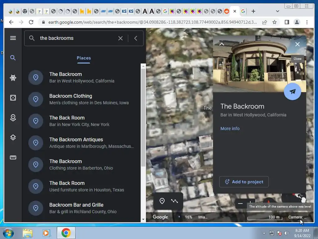318x239 pixels.
Task: Go forward in Chrome
Action: pyautogui.click(x=21, y=22)
